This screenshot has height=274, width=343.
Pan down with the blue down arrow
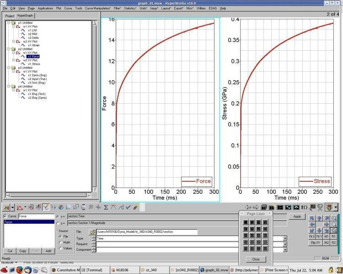319,231
